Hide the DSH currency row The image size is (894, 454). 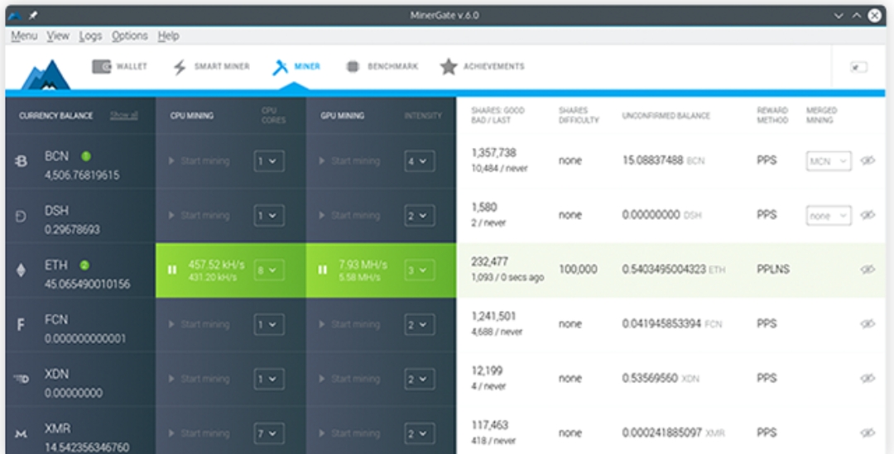868,215
